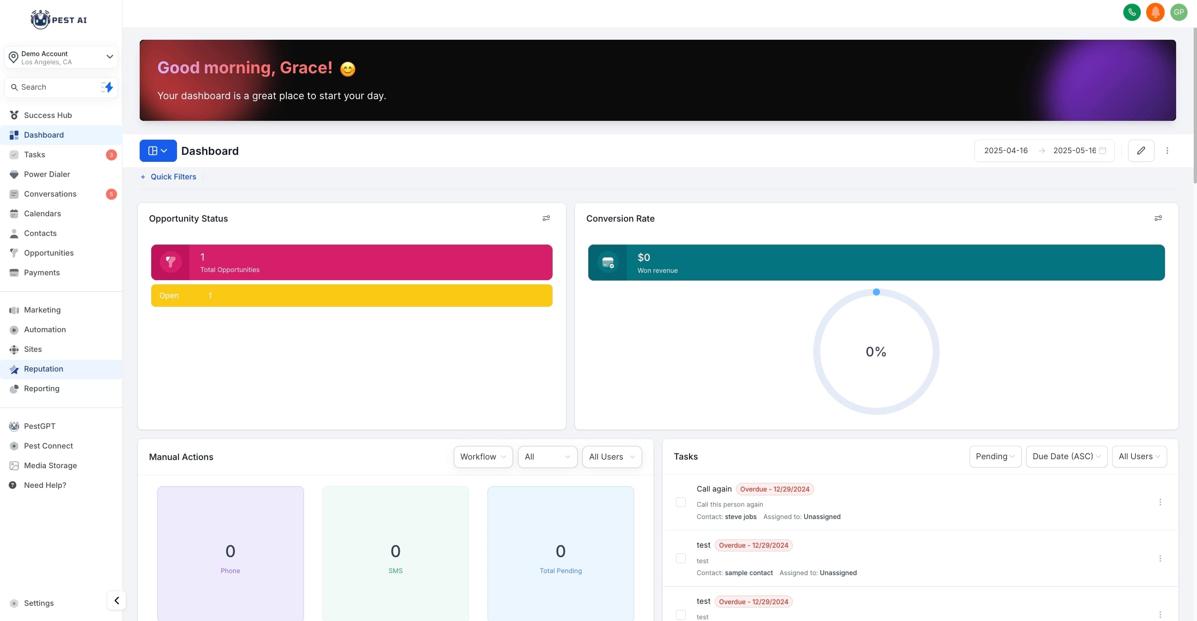The width and height of the screenshot is (1197, 621).
Task: Click the Media Storage image icon
Action: click(14, 466)
